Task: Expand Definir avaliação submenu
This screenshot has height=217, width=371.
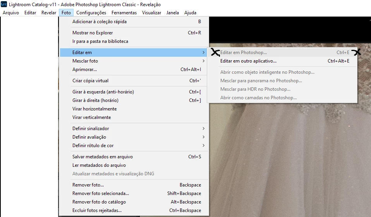Action: click(134, 137)
